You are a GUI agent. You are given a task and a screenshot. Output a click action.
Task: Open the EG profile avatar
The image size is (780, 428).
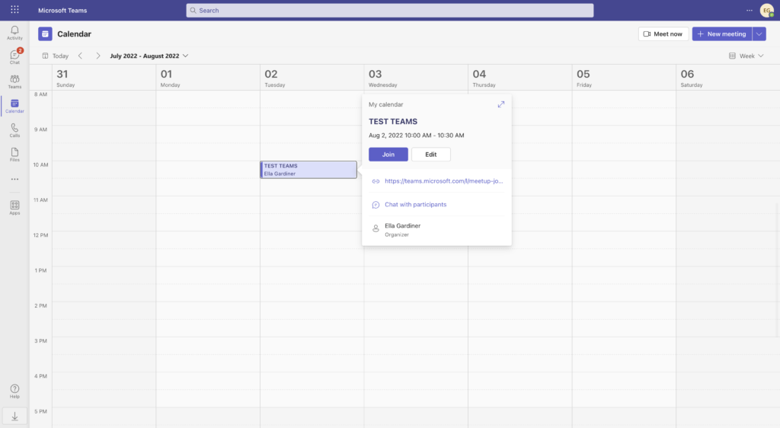coord(766,10)
